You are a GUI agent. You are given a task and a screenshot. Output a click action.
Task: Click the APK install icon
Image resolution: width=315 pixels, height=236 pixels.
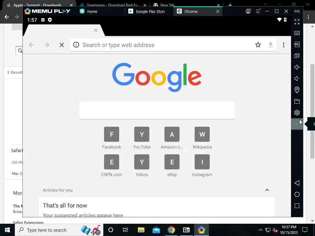[x=297, y=44]
